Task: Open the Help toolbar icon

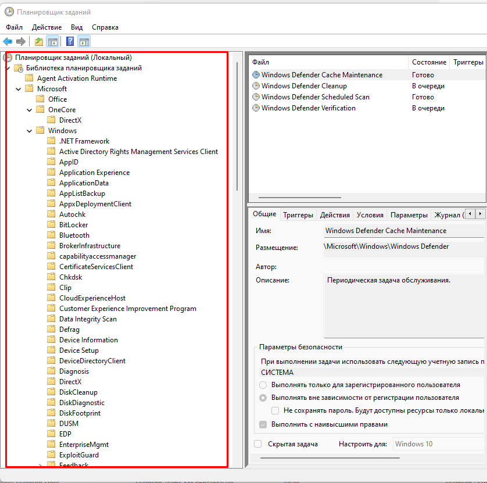Action: 70,41
